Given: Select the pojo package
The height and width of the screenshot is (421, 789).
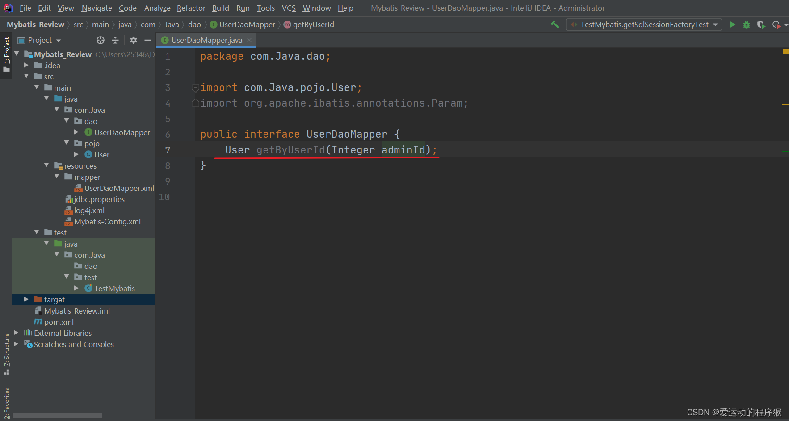Looking at the screenshot, I should point(87,144).
